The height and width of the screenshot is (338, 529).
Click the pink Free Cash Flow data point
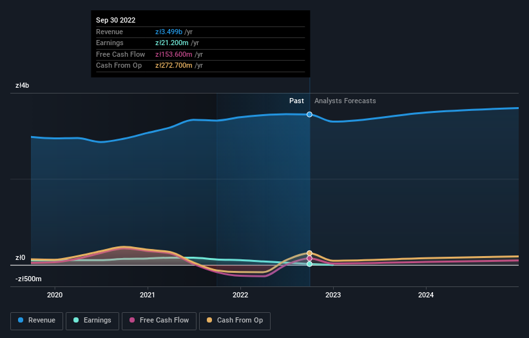point(309,259)
